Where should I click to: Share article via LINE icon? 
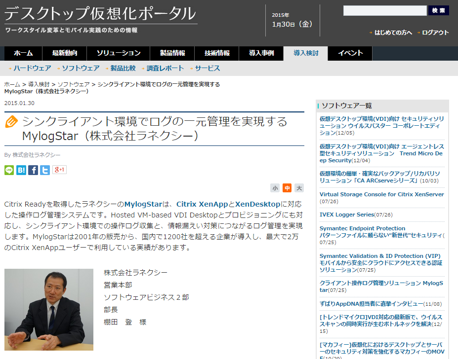(9, 170)
